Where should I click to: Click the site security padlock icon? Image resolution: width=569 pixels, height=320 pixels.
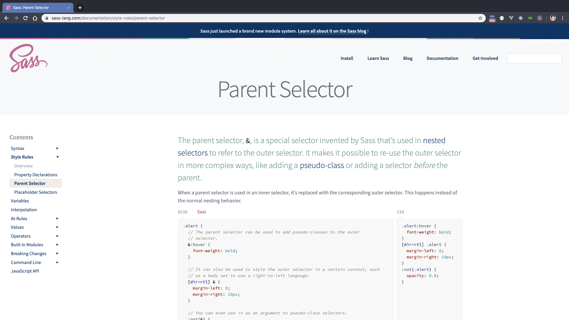pyautogui.click(x=47, y=18)
